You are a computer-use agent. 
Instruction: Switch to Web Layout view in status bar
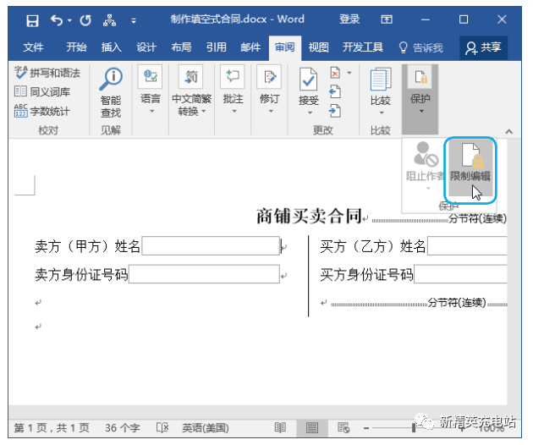(343, 428)
